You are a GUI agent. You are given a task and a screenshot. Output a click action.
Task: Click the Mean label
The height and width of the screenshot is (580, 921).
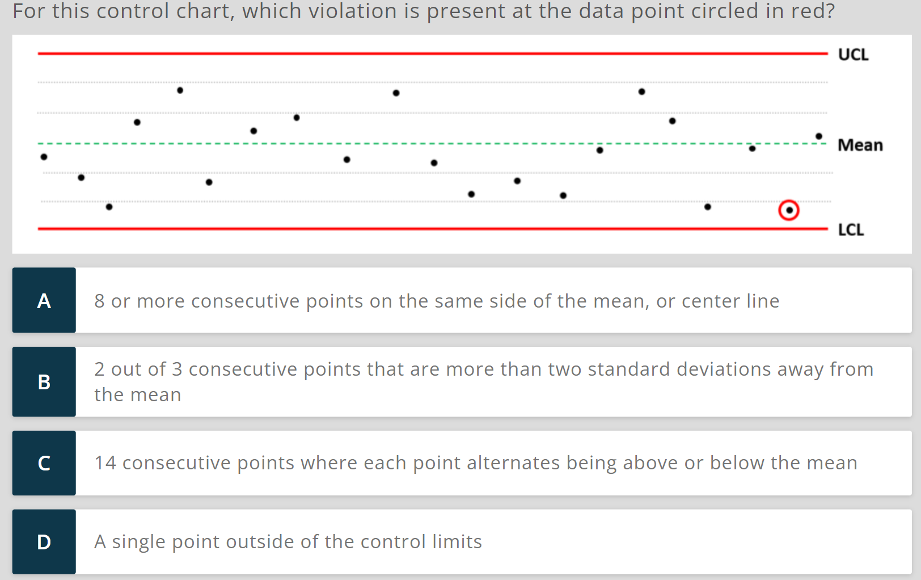(x=860, y=145)
